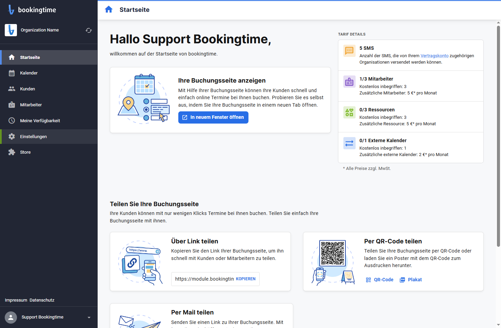Viewport: 501px width, 328px height.
Task: Click the open-in-new icon on blue button
Action: (x=185, y=117)
